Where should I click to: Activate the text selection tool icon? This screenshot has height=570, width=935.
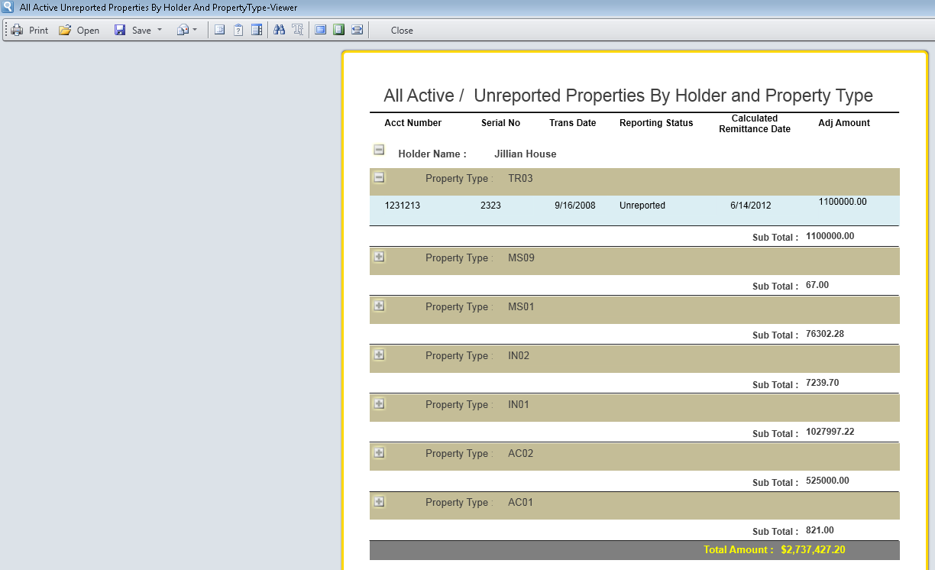(x=298, y=30)
